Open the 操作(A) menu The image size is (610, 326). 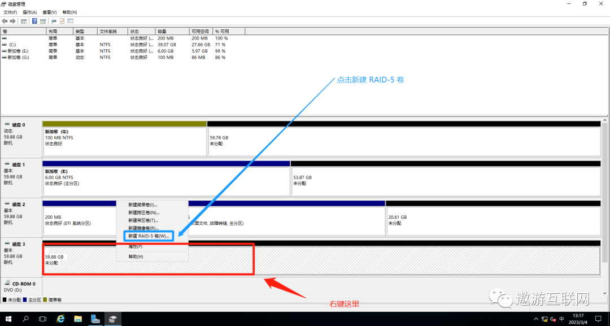pos(29,12)
